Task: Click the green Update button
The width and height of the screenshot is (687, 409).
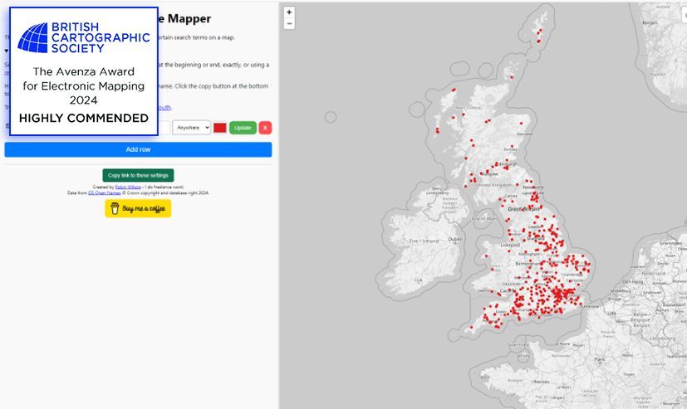Action: pos(243,128)
